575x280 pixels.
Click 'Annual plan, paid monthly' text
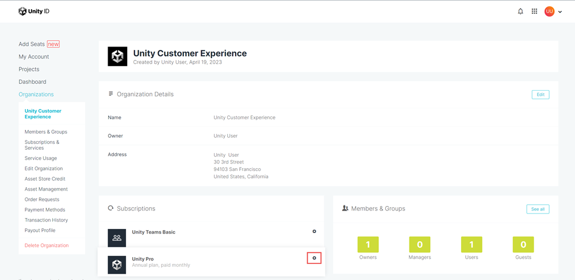coord(161,265)
